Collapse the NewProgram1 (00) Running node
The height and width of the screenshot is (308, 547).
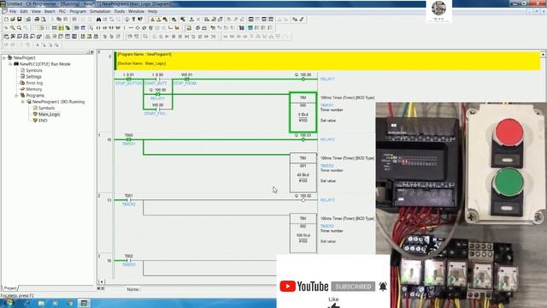[x=23, y=102]
